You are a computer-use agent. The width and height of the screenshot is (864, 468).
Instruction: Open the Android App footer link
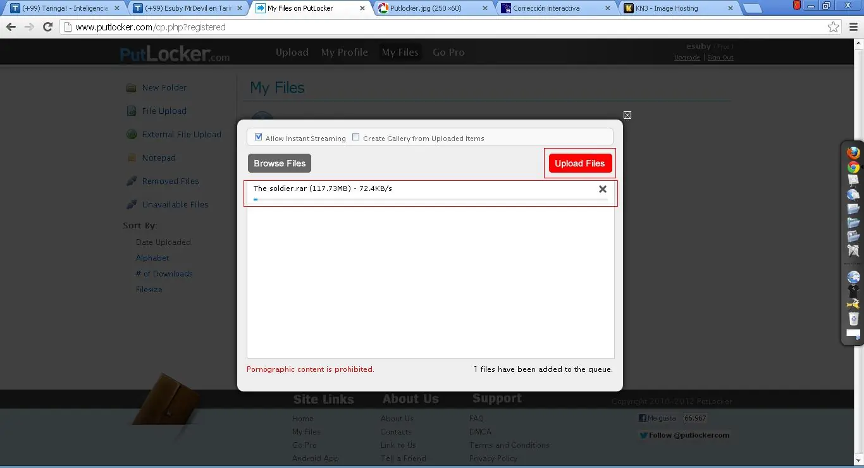tap(315, 459)
